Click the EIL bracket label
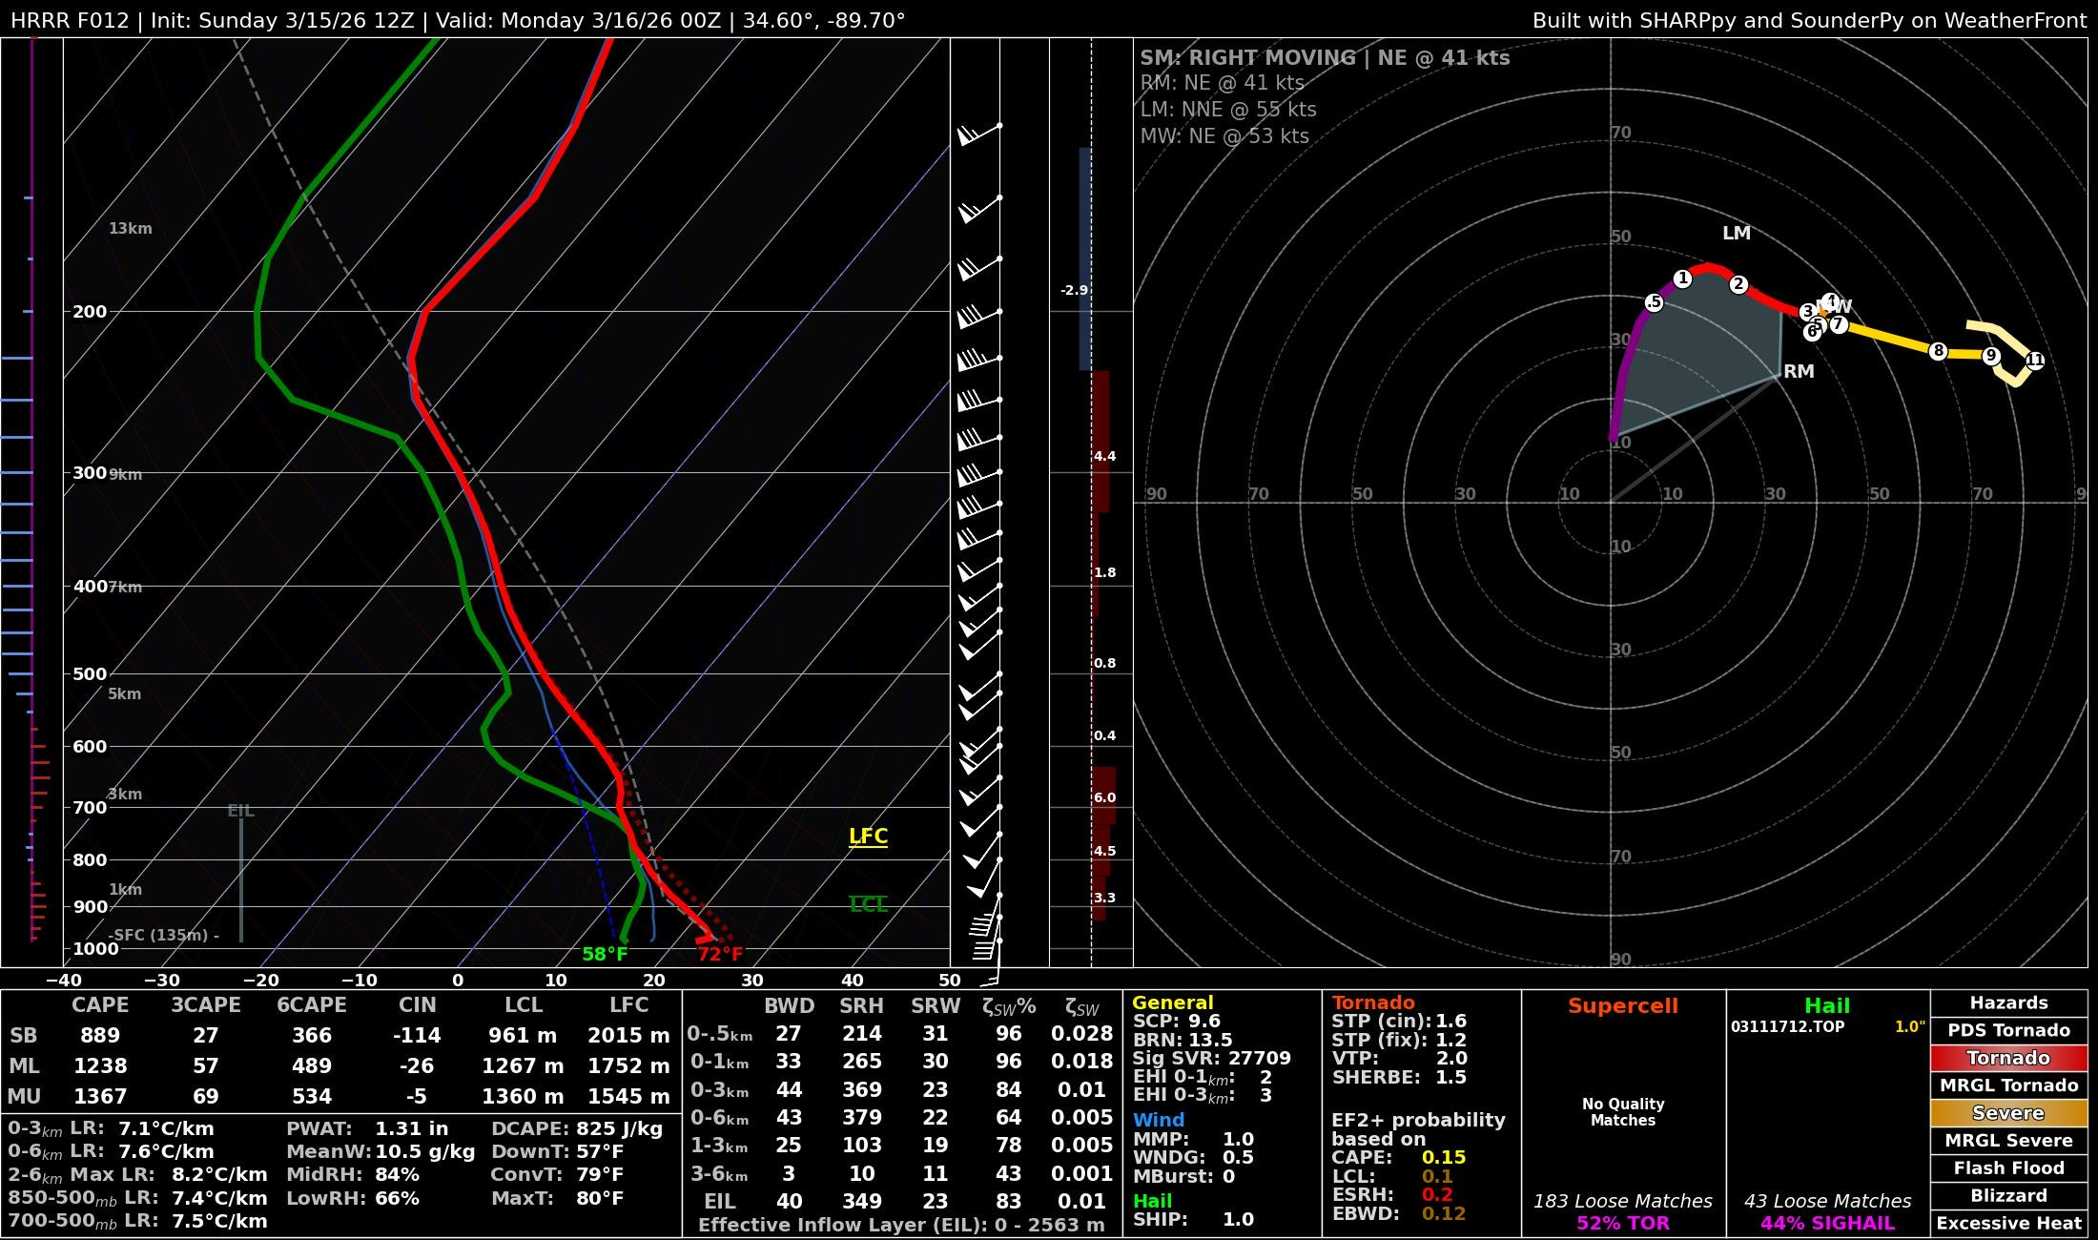 pos(240,811)
